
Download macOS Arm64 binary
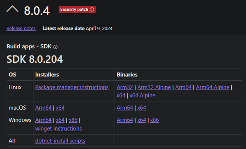point(125,108)
